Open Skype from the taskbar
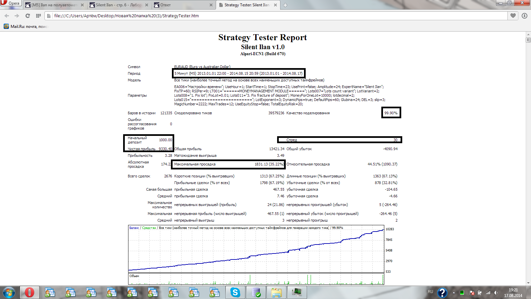Image resolution: width=531 pixels, height=299 pixels. (x=235, y=292)
